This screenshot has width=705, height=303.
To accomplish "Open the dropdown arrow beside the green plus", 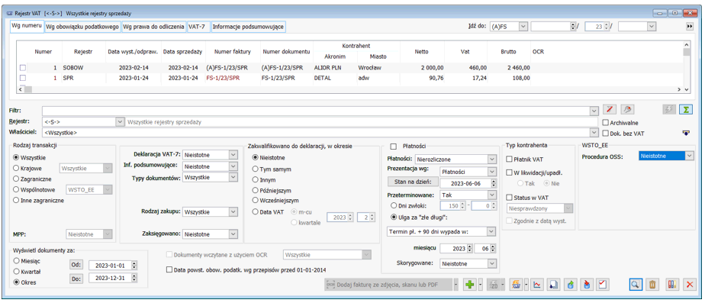I will point(481,284).
